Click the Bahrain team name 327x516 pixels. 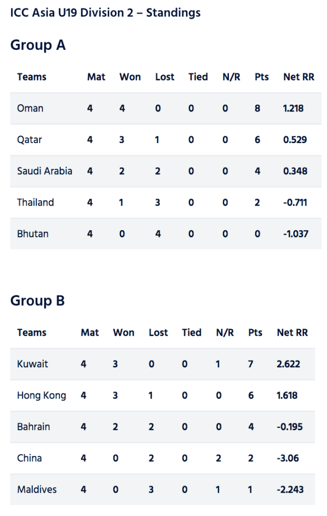pos(34,427)
